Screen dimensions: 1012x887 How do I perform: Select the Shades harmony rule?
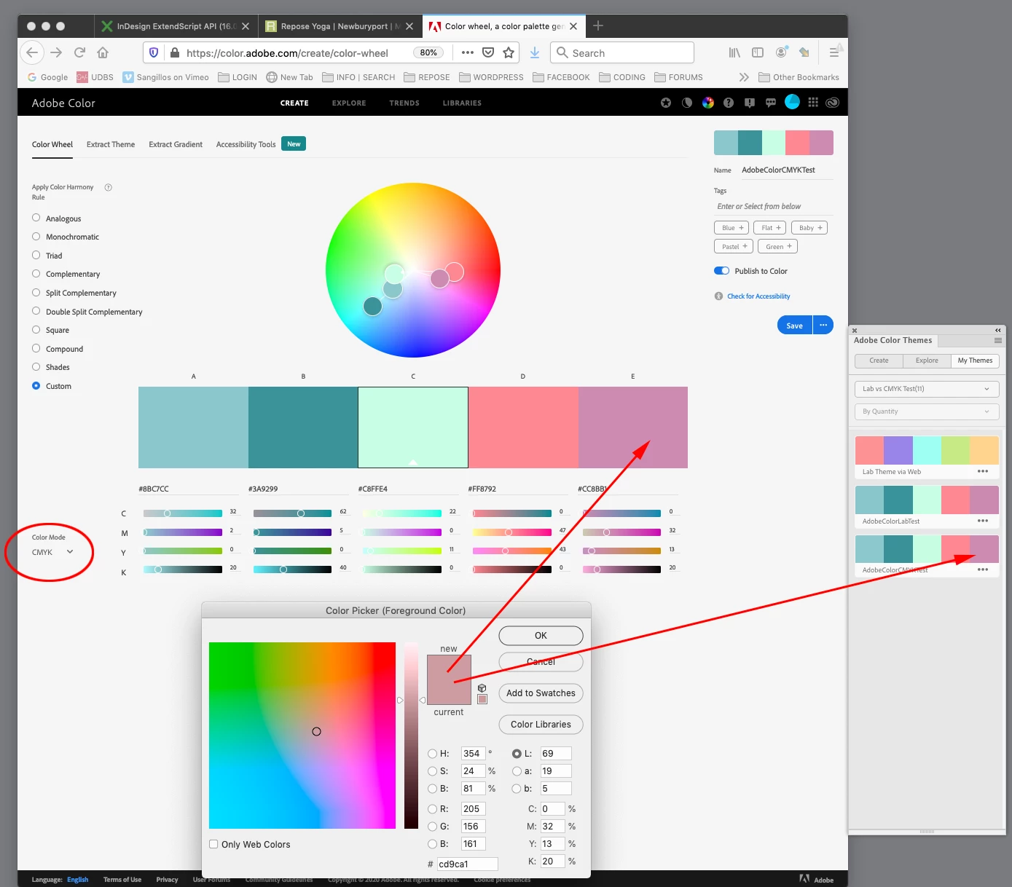tap(36, 367)
